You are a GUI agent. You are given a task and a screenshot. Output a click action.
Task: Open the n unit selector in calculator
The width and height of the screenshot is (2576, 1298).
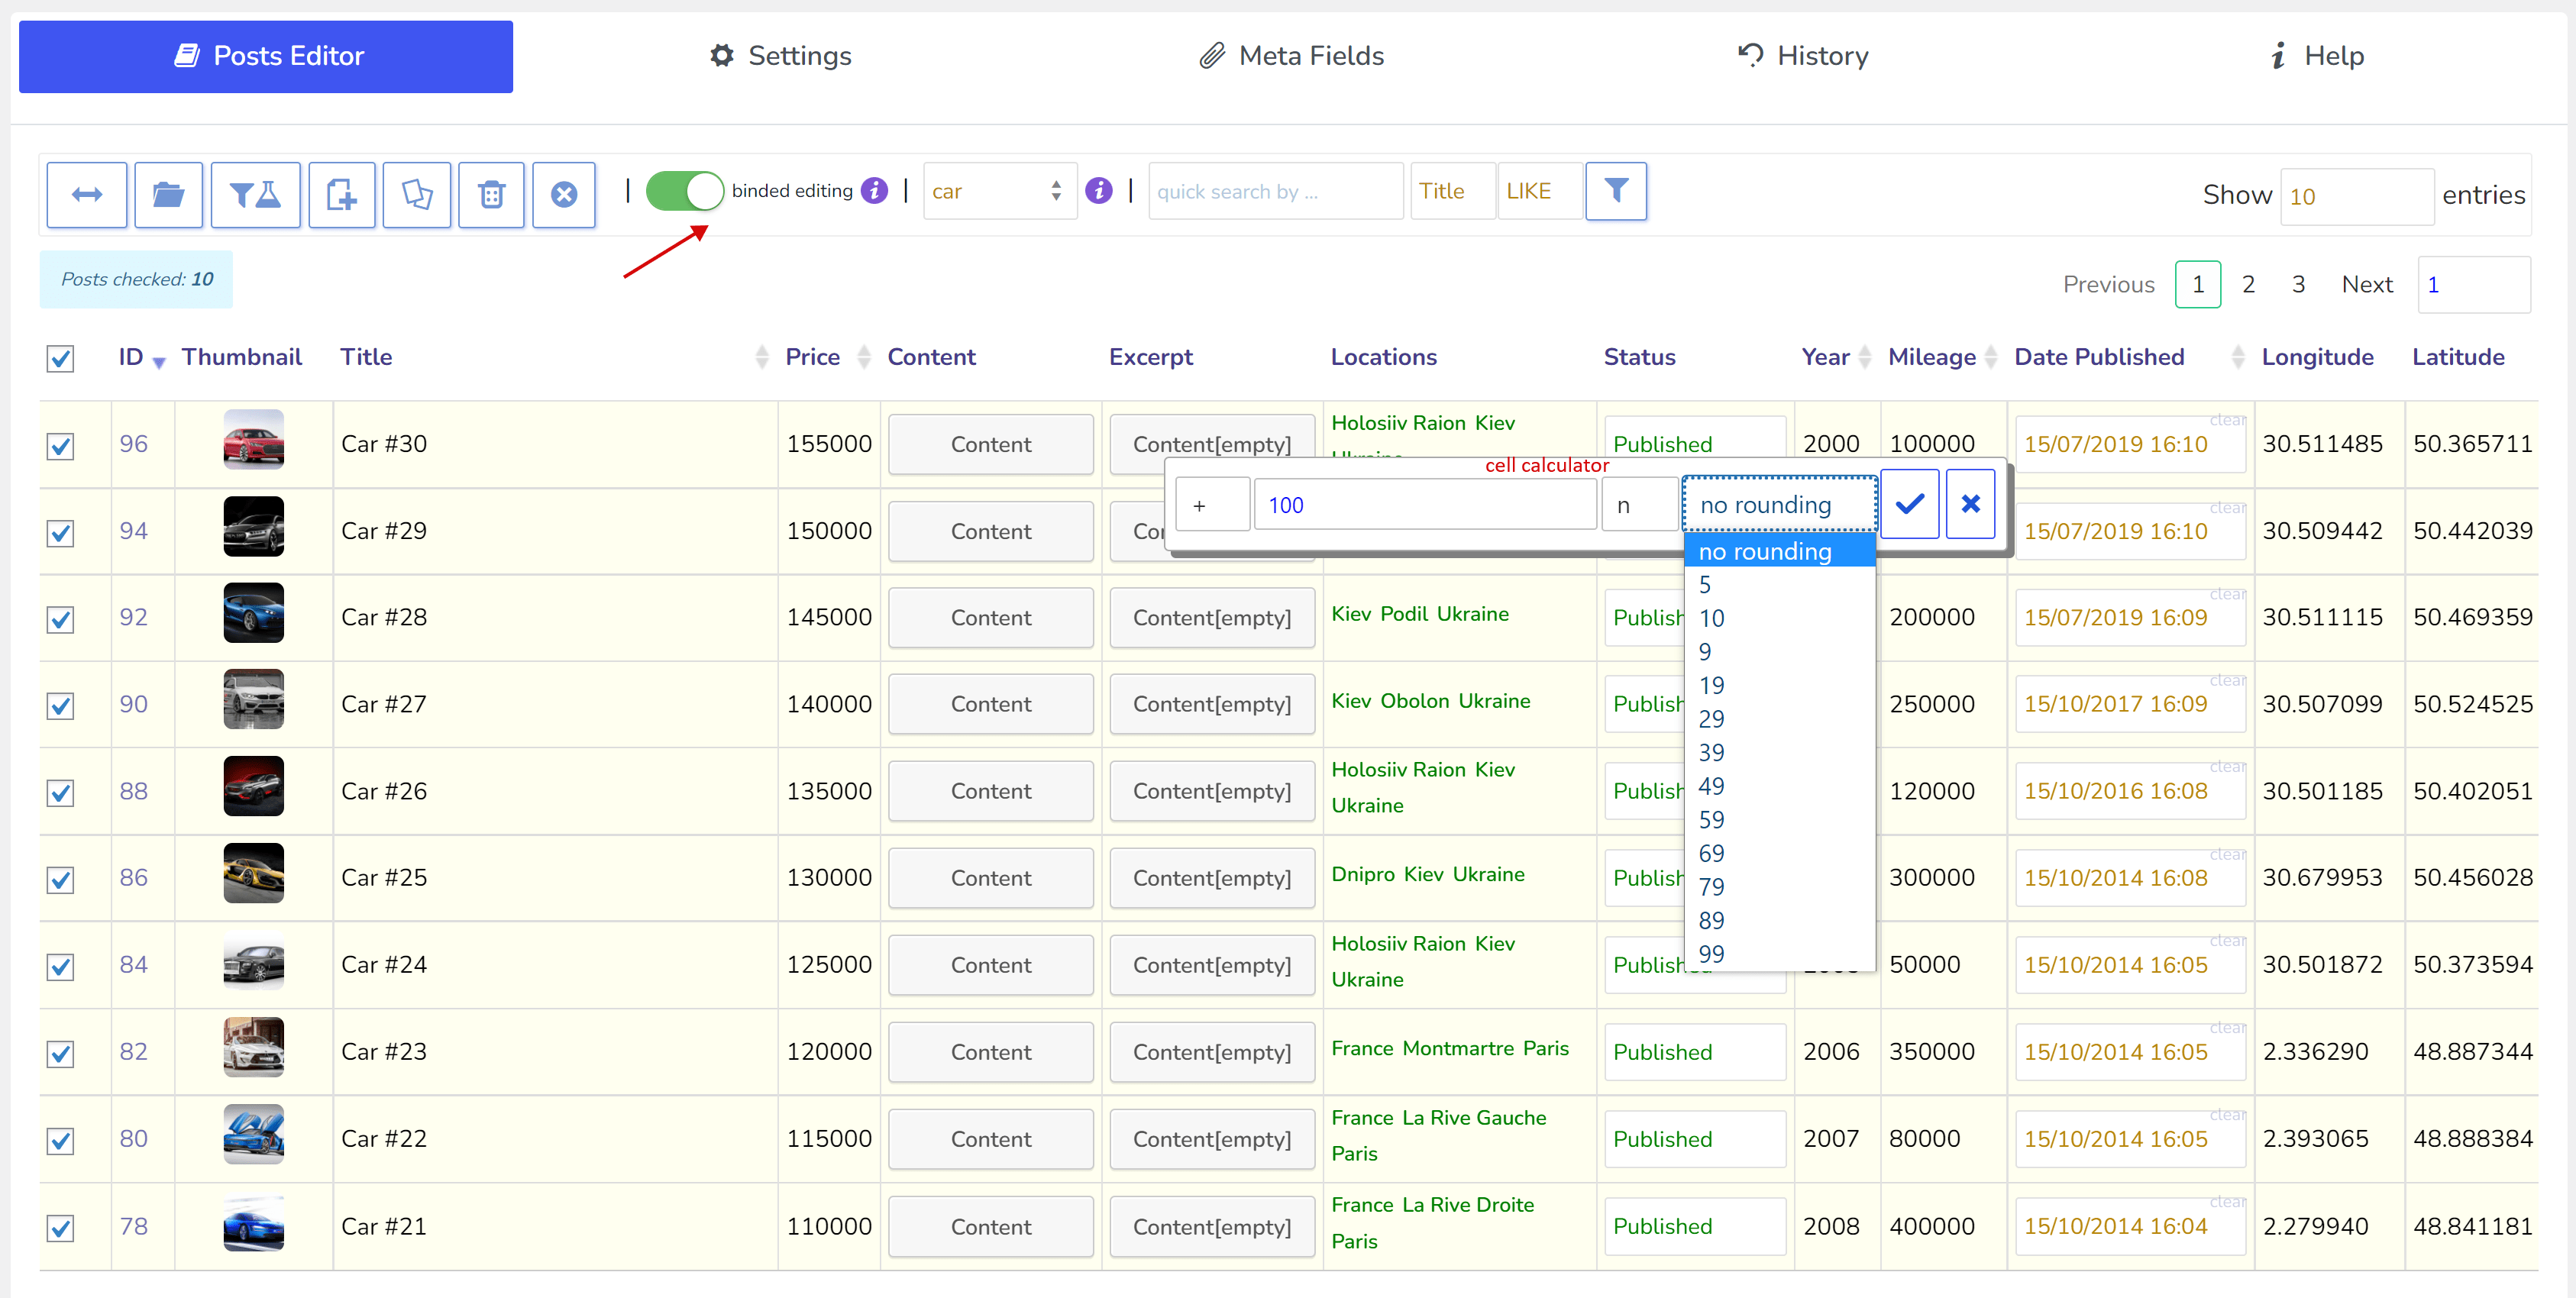pyautogui.click(x=1639, y=504)
